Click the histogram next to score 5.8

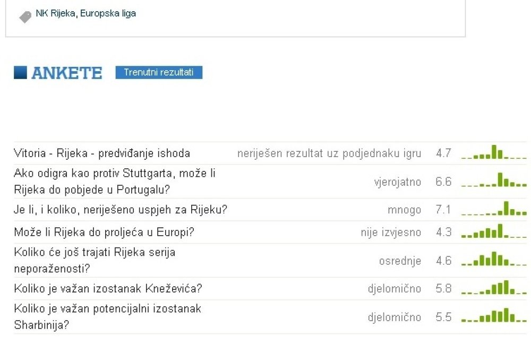coord(494,287)
